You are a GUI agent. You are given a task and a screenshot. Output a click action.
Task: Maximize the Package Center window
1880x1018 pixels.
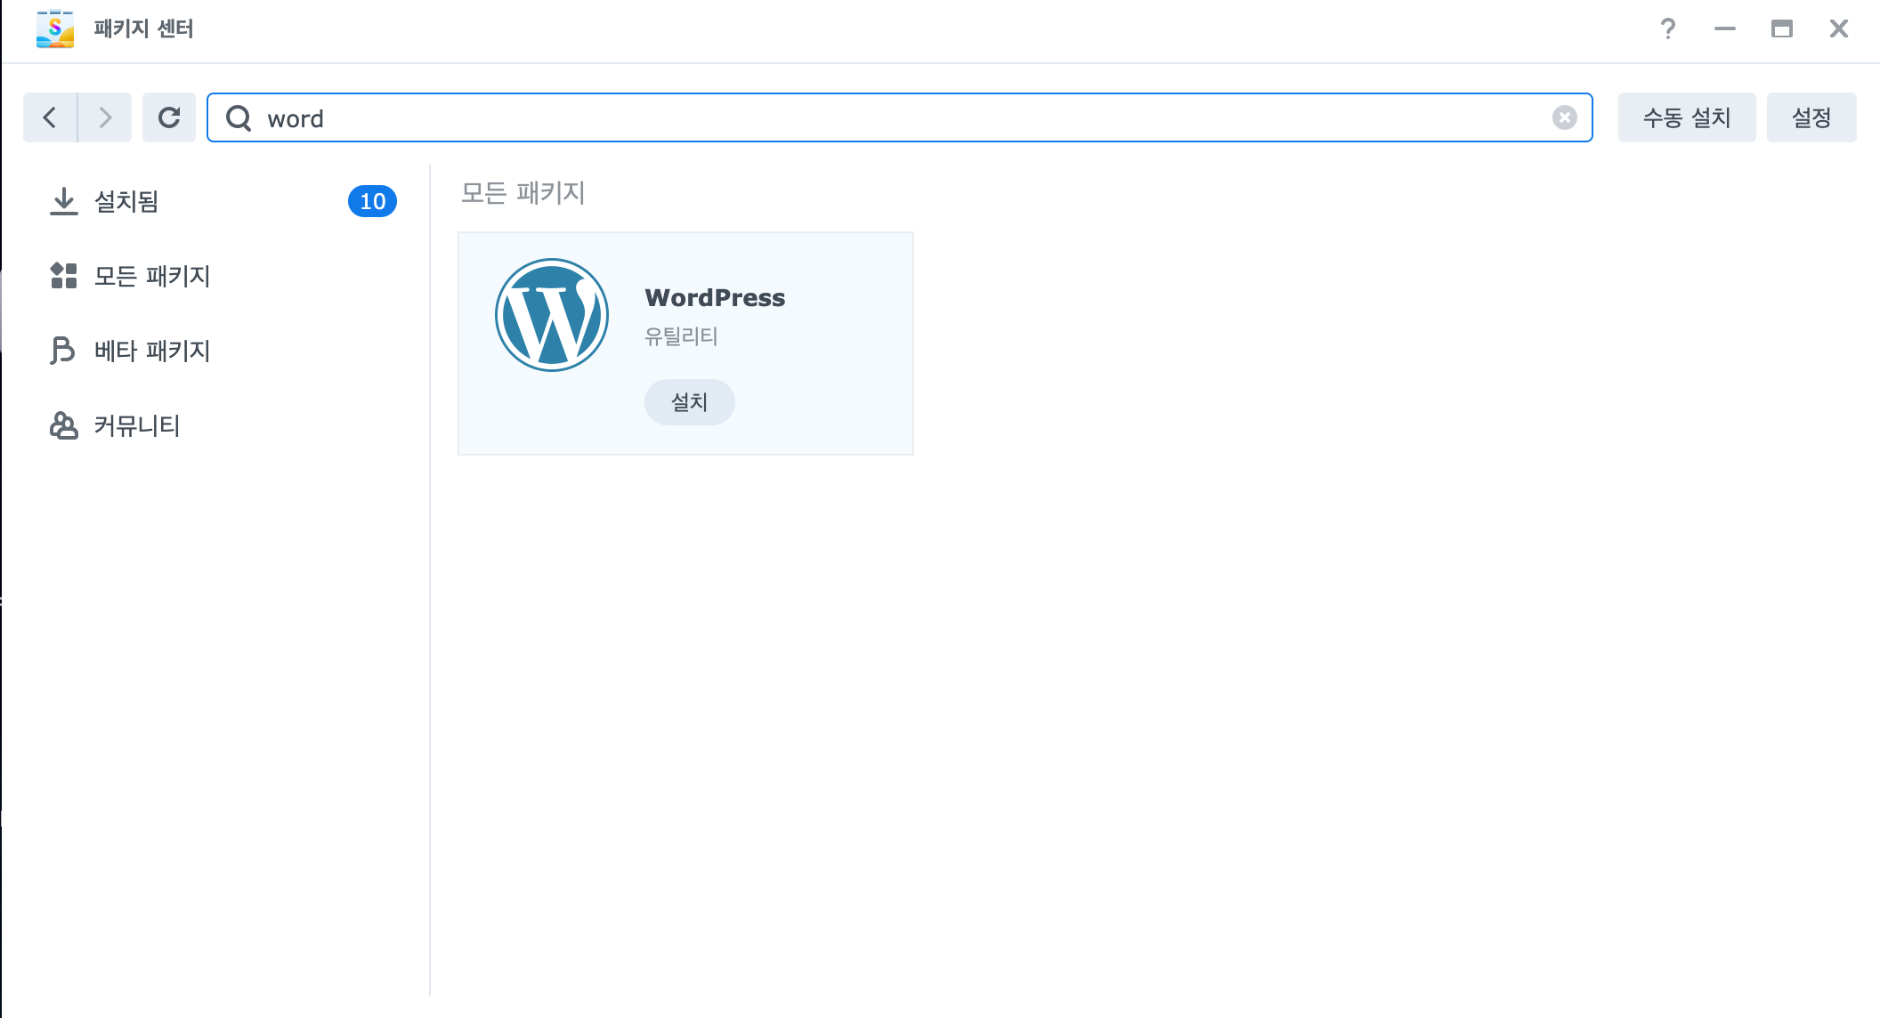pos(1782,29)
